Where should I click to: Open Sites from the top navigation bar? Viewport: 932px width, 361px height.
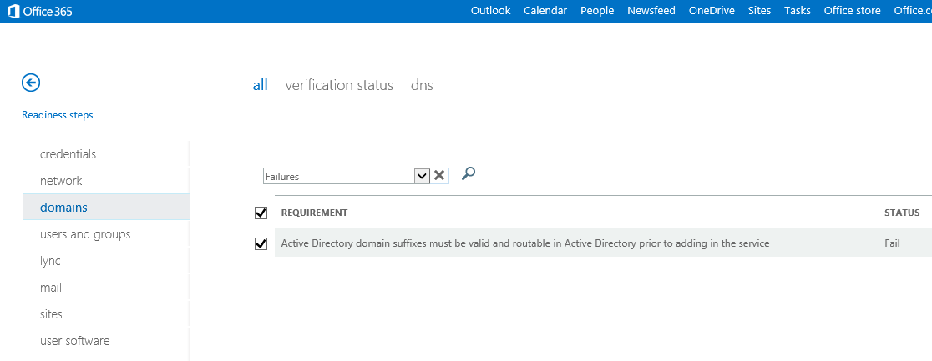(759, 11)
